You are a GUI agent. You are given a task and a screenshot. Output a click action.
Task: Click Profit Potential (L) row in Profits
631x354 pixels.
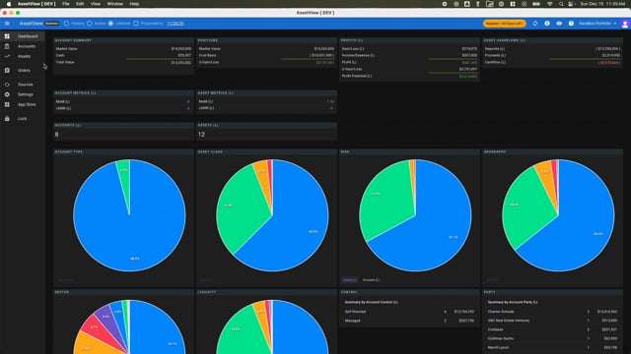(409, 76)
